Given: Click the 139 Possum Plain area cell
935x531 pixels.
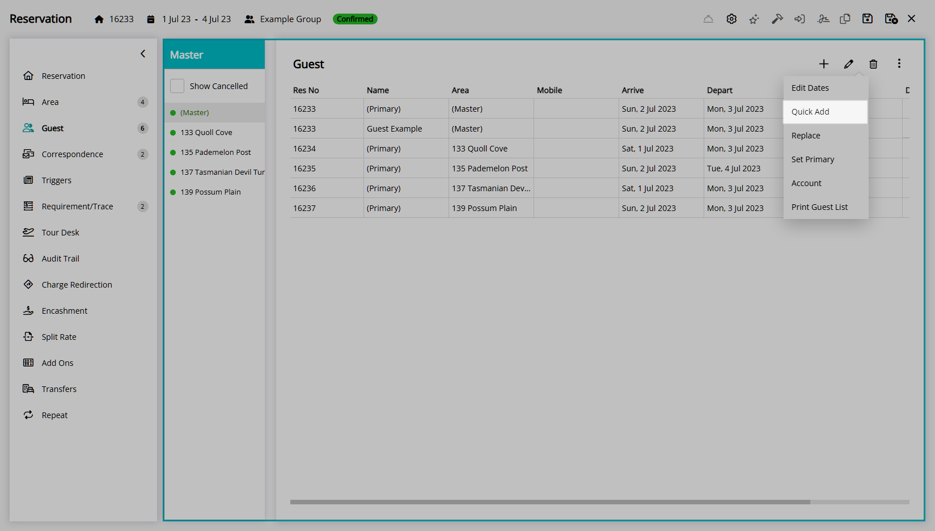Looking at the screenshot, I should point(491,208).
